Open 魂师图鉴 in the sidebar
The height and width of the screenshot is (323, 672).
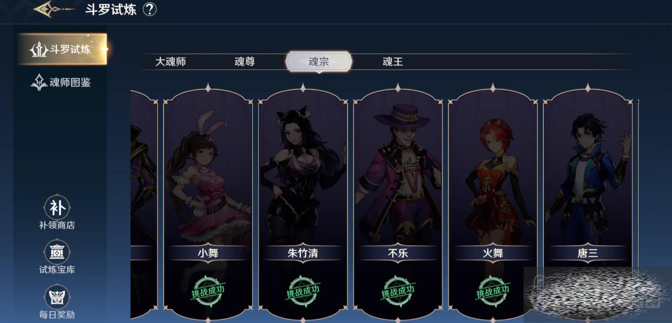pos(61,82)
